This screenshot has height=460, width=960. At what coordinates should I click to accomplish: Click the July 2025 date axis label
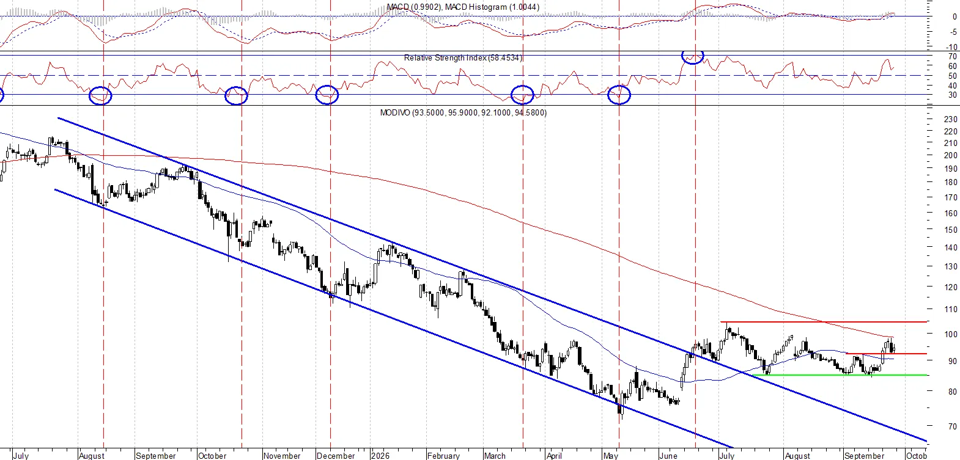[21, 456]
